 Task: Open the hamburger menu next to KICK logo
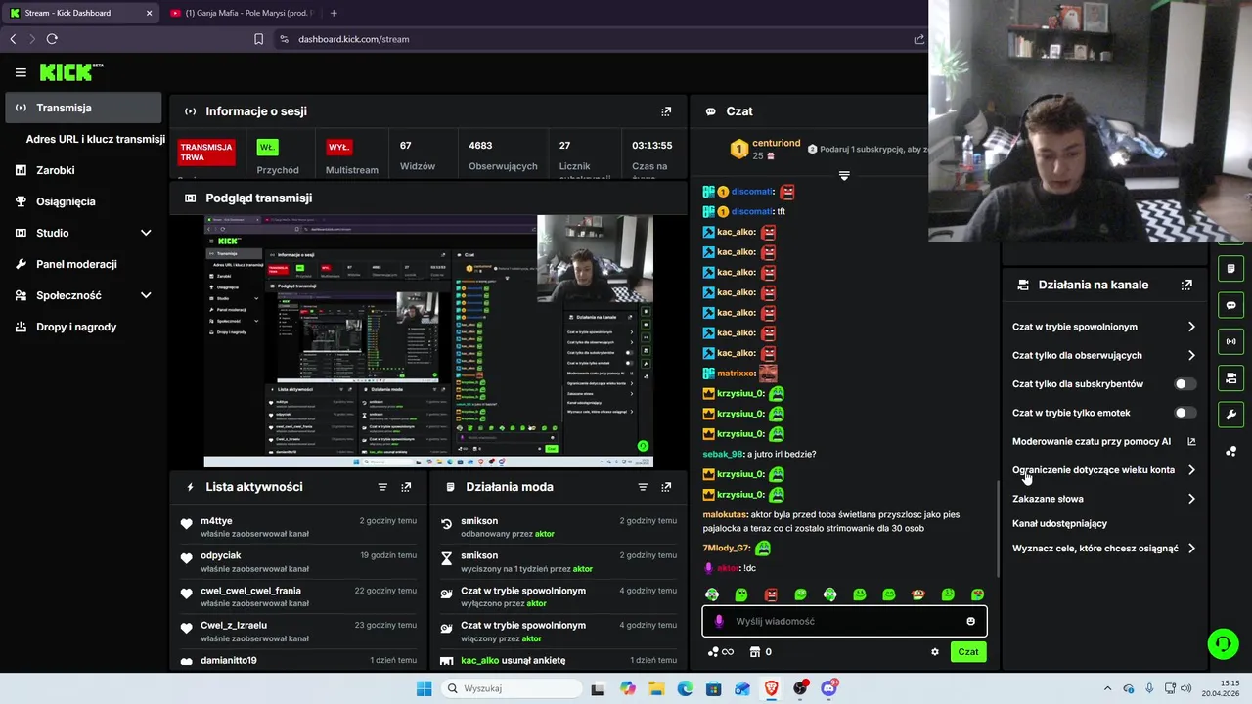click(x=21, y=72)
